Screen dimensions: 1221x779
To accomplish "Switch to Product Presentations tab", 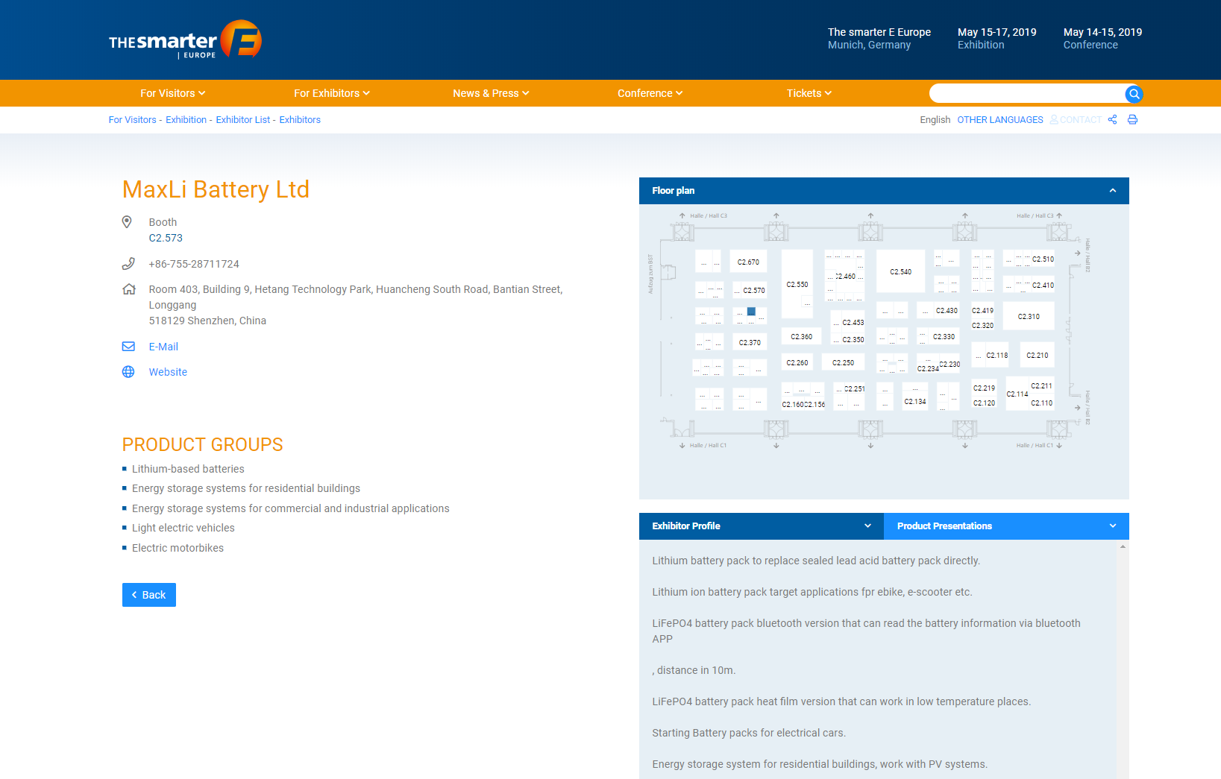I will tap(1006, 526).
